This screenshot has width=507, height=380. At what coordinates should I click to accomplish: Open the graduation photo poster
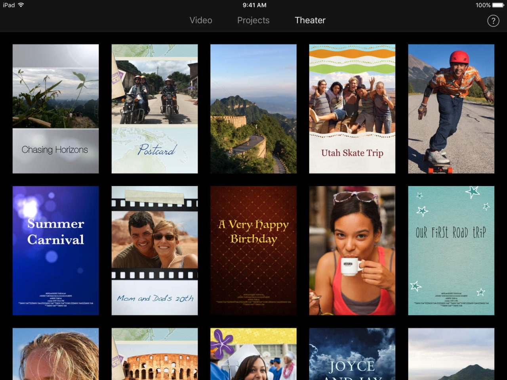point(253,354)
